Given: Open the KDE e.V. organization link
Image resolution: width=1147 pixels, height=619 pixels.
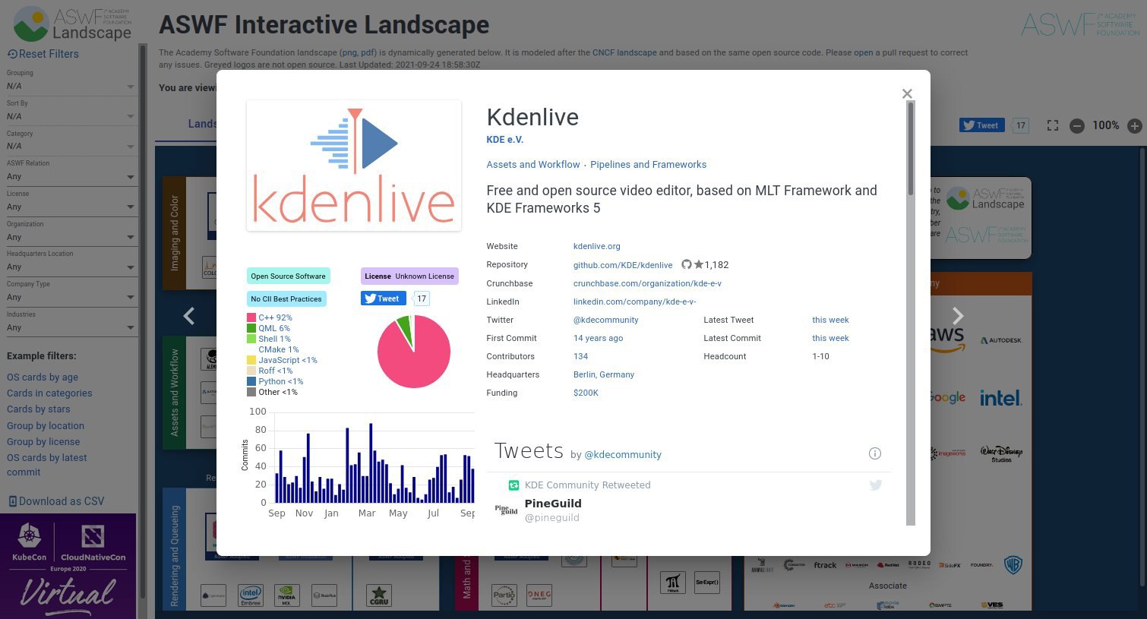Looking at the screenshot, I should (x=505, y=140).
